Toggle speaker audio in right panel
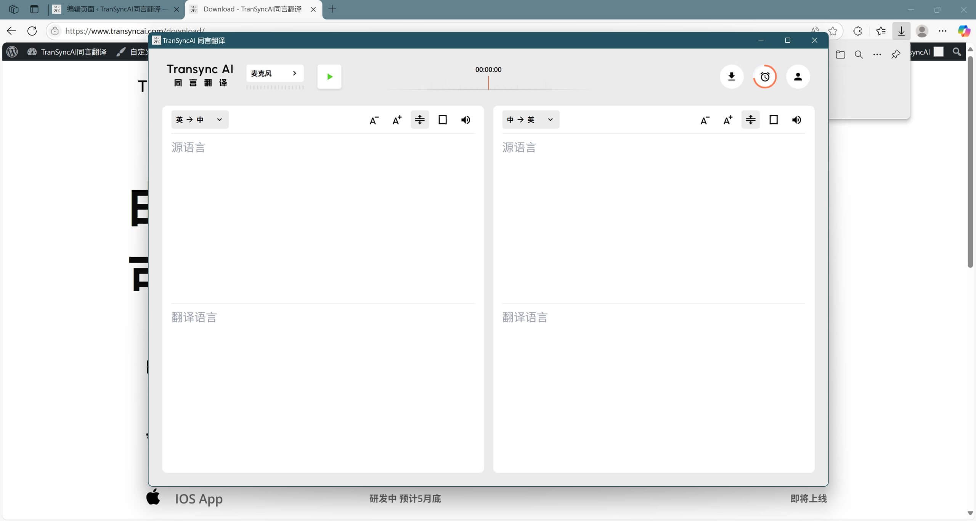The image size is (976, 521). [x=796, y=120]
